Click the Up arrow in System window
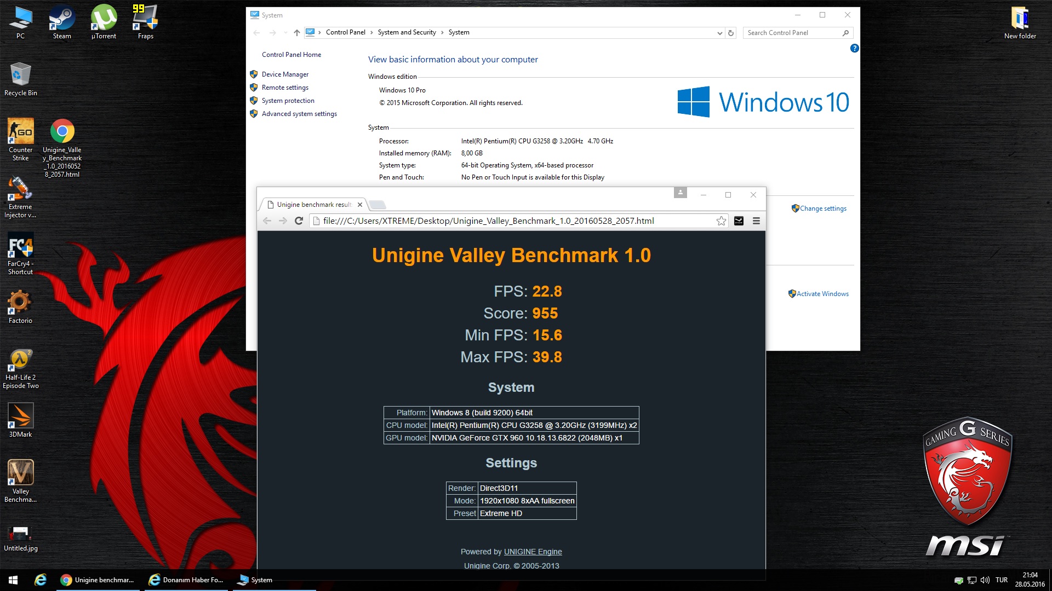This screenshot has width=1052, height=591. 296,33
